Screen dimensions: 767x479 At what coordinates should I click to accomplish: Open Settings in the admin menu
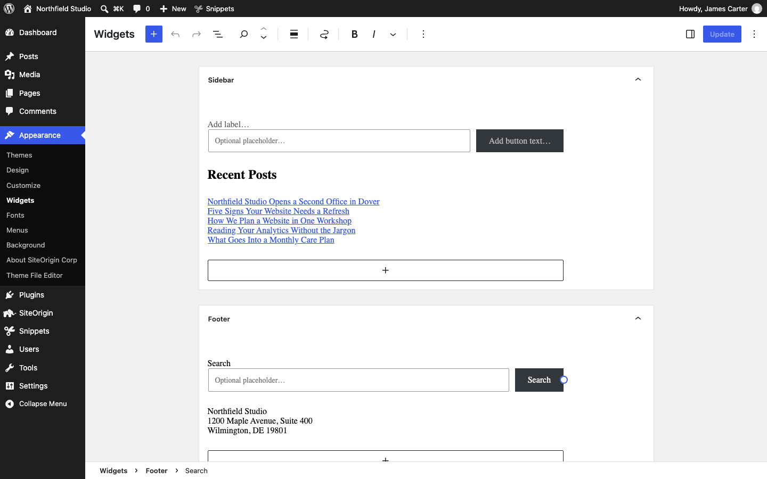pos(43,386)
